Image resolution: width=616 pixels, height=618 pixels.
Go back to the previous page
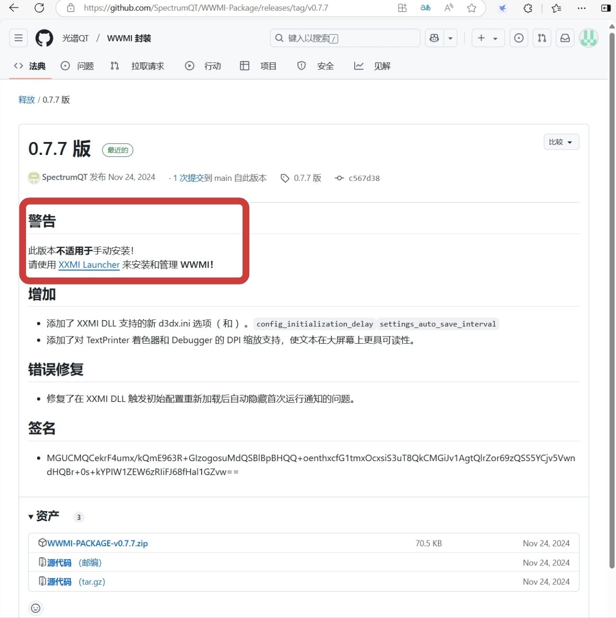(14, 8)
